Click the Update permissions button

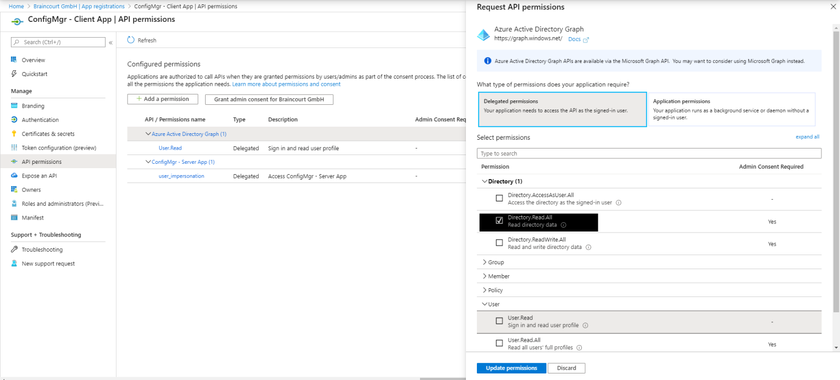tap(511, 367)
